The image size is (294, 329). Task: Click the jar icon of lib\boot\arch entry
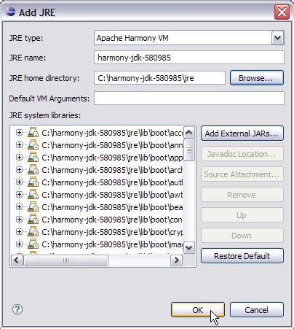pos(33,170)
